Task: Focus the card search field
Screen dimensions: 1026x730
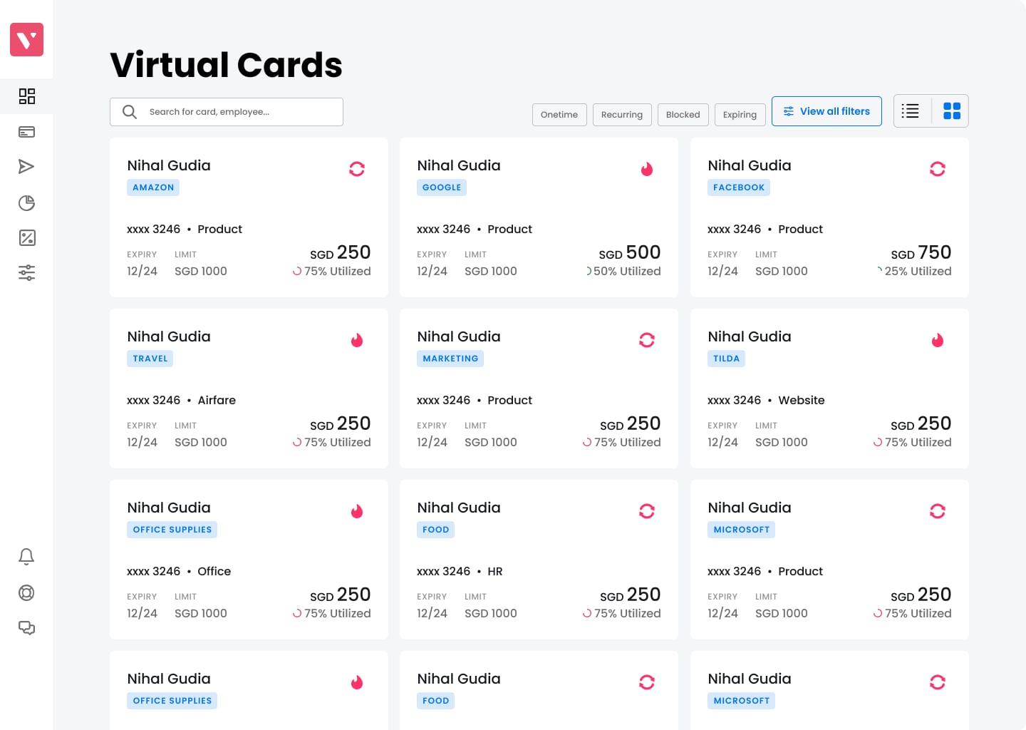Action: point(227,112)
